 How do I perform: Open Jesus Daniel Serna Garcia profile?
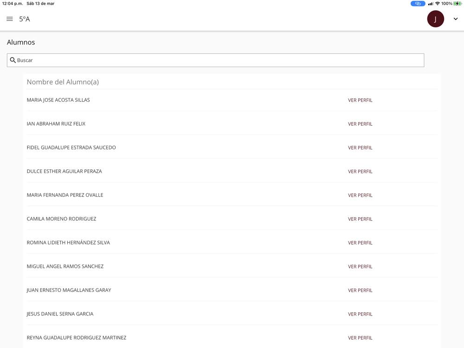360,314
